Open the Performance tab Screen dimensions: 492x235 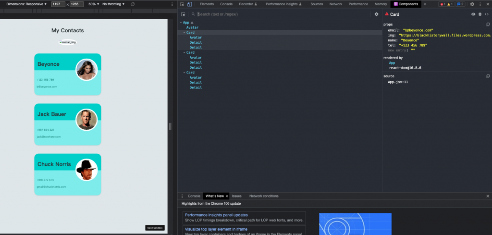[358, 4]
